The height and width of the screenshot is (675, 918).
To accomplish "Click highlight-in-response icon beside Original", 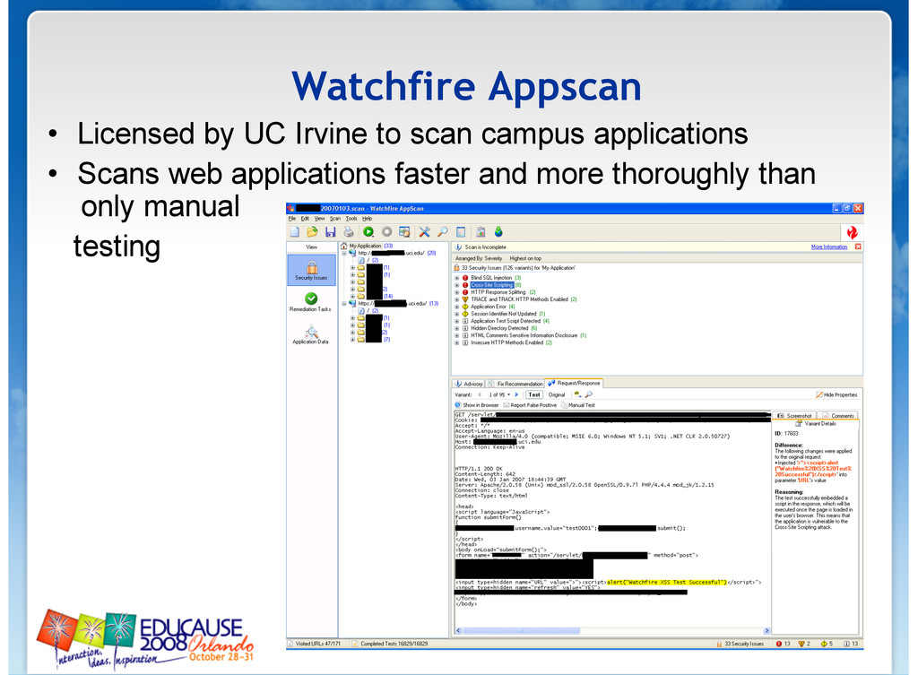I will [578, 394].
